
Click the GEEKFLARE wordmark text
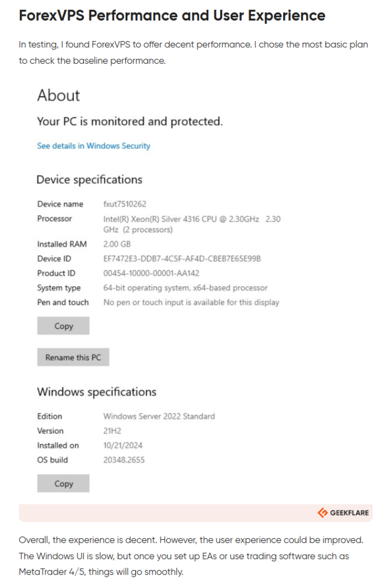[x=349, y=512]
